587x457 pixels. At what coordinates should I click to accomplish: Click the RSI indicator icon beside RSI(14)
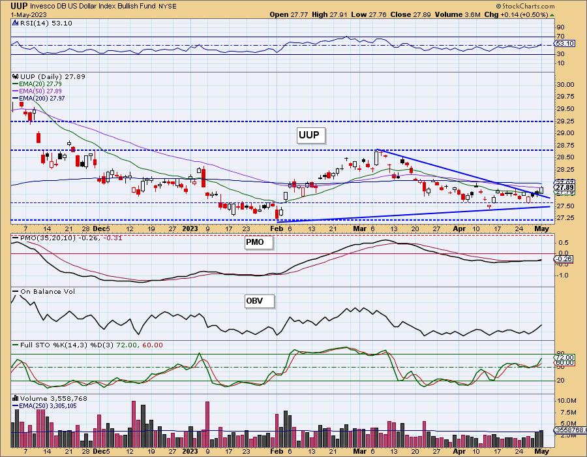[16, 23]
